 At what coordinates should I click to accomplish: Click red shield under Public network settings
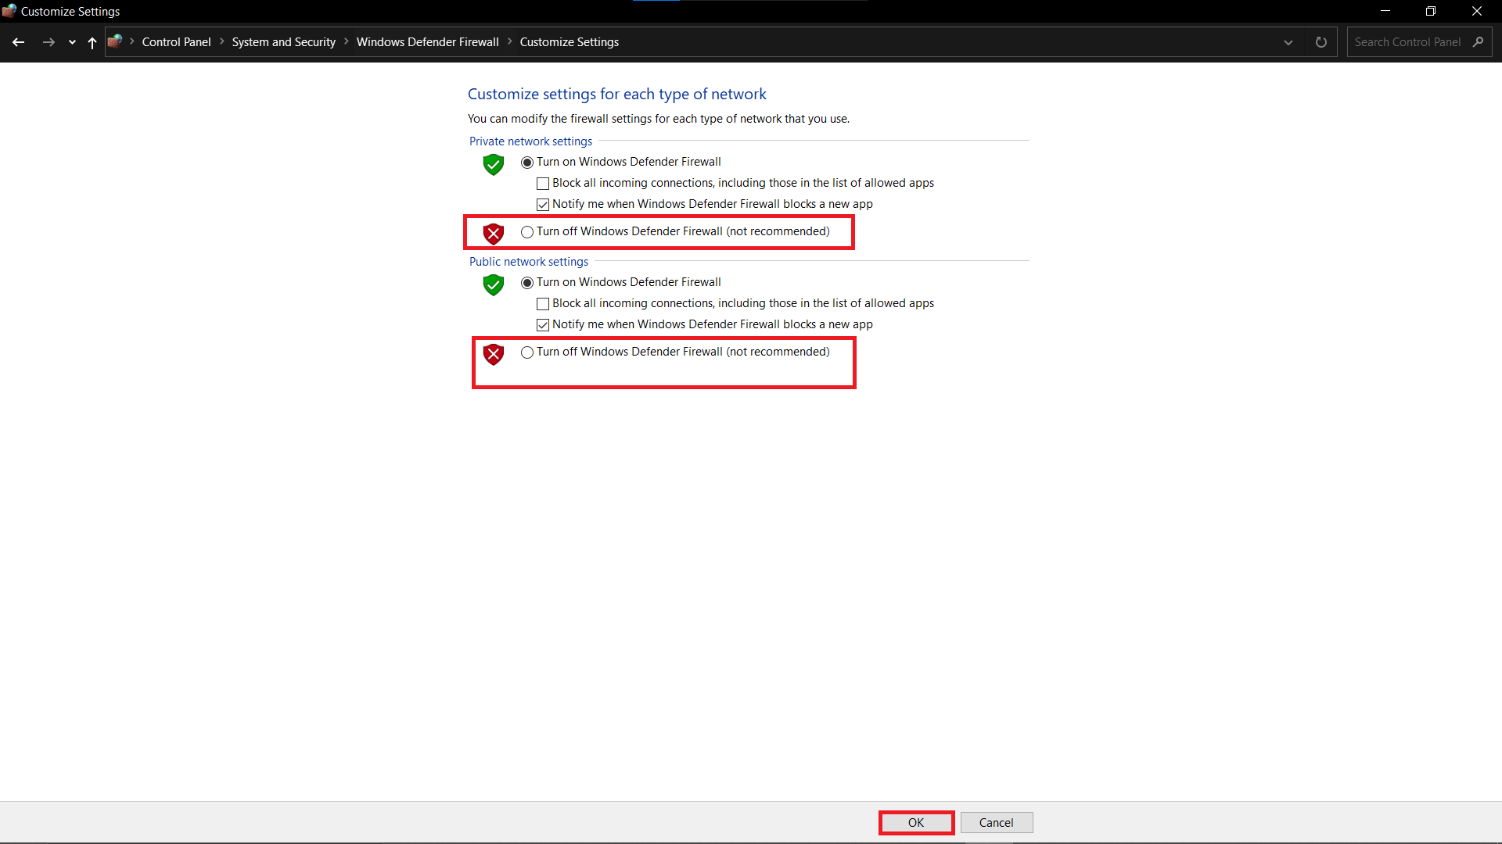494,355
